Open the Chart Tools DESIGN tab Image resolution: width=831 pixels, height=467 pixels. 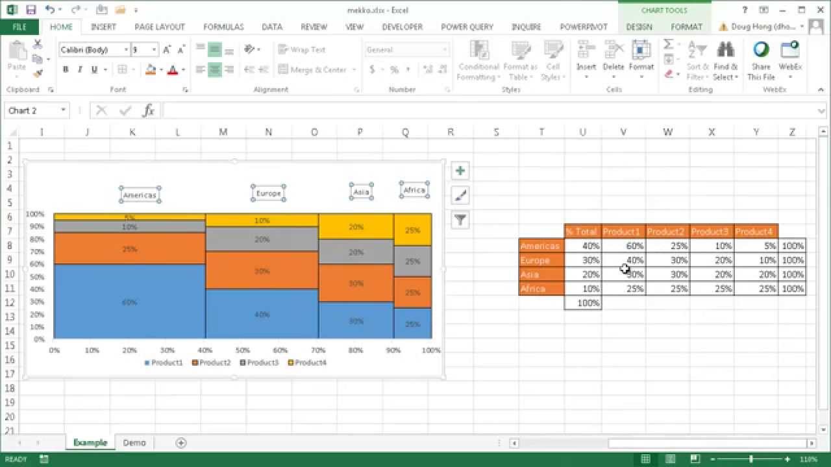pyautogui.click(x=639, y=27)
